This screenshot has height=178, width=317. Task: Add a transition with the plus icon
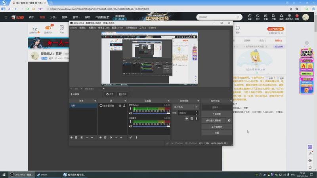click(x=187, y=118)
